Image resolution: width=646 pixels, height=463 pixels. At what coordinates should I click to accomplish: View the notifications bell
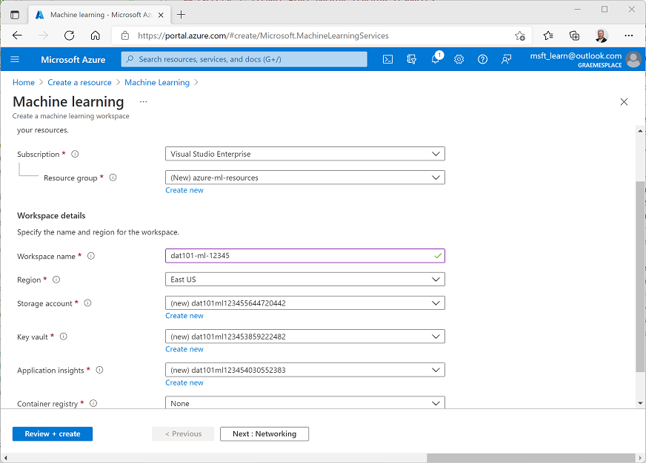coord(435,59)
